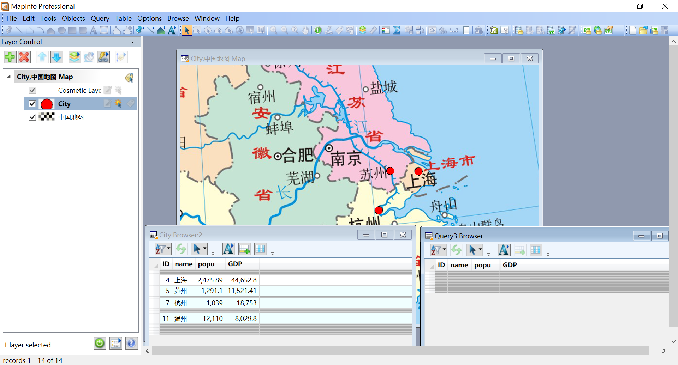The image size is (678, 365).
Task: Open the Text Style button in drawing toolbar
Action: (x=172, y=30)
